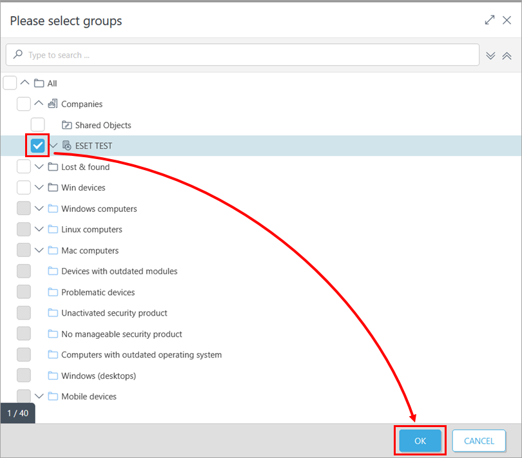Click the collapse all double-chevron up icon
Screen dimensions: 522x458
point(507,55)
